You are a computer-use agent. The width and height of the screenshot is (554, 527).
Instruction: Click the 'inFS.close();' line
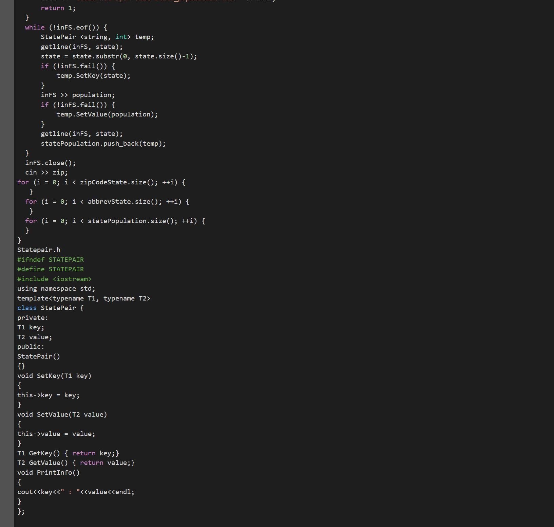51,163
